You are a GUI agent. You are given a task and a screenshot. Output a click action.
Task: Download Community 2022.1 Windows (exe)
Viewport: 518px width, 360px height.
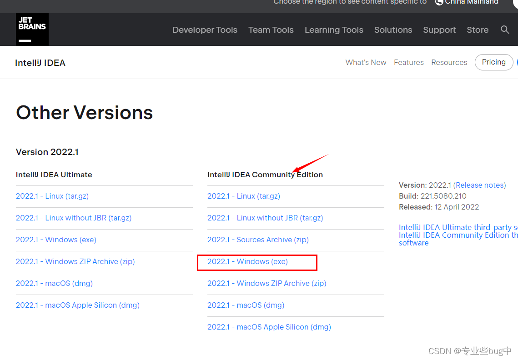247,261
